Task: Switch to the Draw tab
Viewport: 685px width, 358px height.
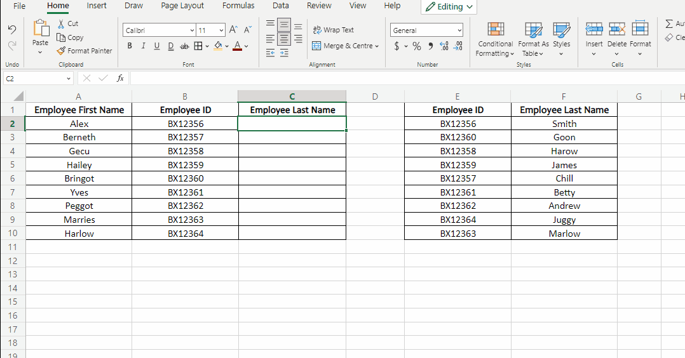Action: (133, 6)
